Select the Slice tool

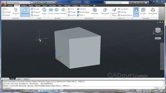coord(71,9)
